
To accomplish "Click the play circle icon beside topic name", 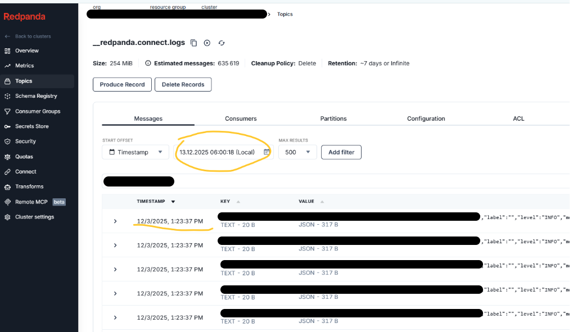I will 207,43.
